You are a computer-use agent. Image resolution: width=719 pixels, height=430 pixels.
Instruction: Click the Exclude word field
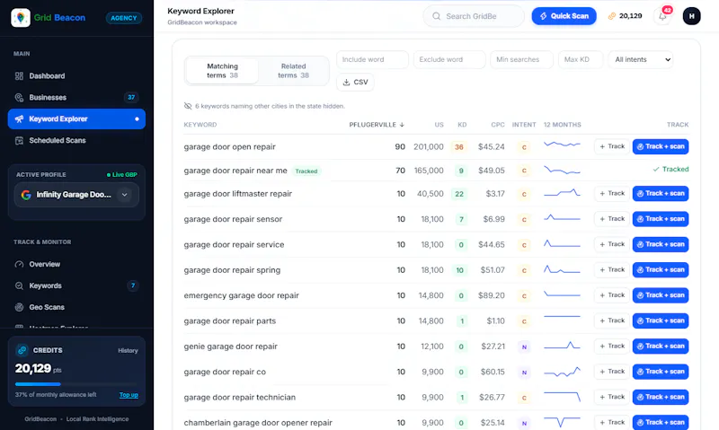[449, 59]
